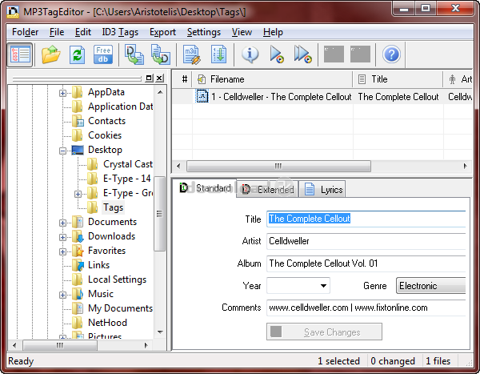480x374 pixels.
Task: Expand the Documents tree node
Action: coord(62,223)
